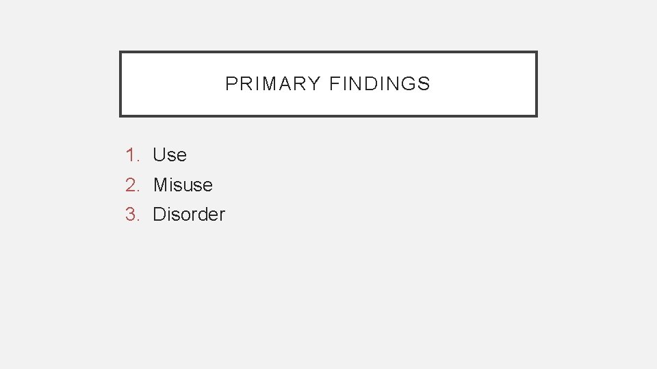
Task: Click the title box's top-right corner
Action: click(536, 53)
